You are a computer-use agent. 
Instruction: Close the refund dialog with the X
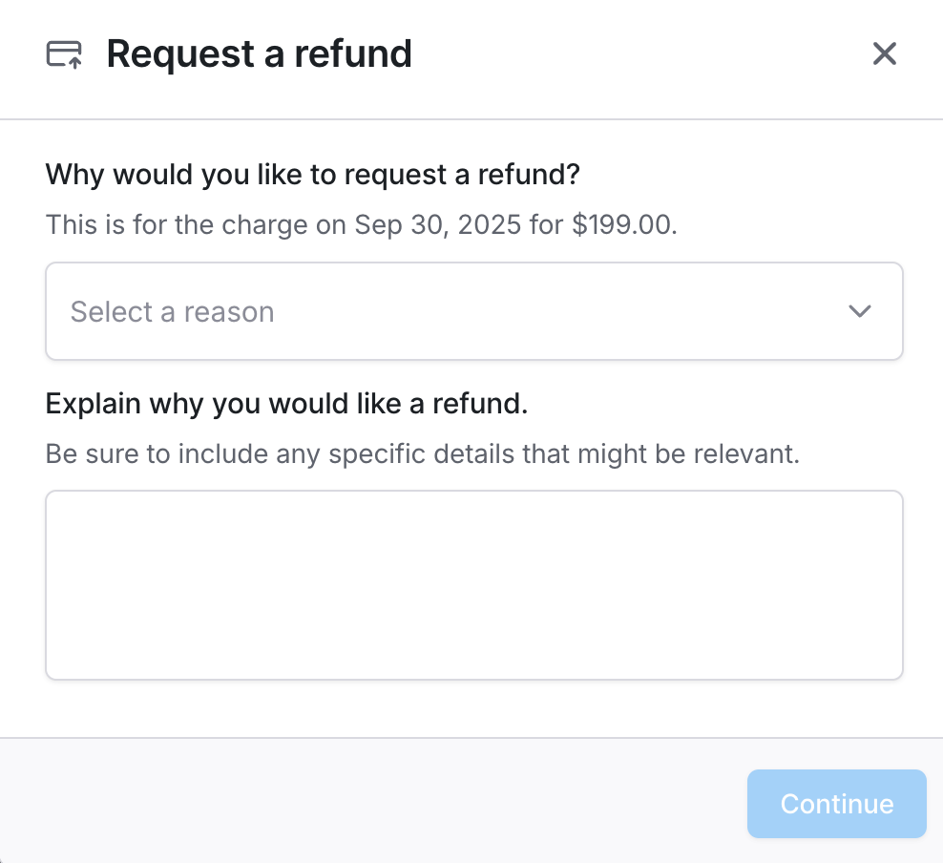click(885, 53)
